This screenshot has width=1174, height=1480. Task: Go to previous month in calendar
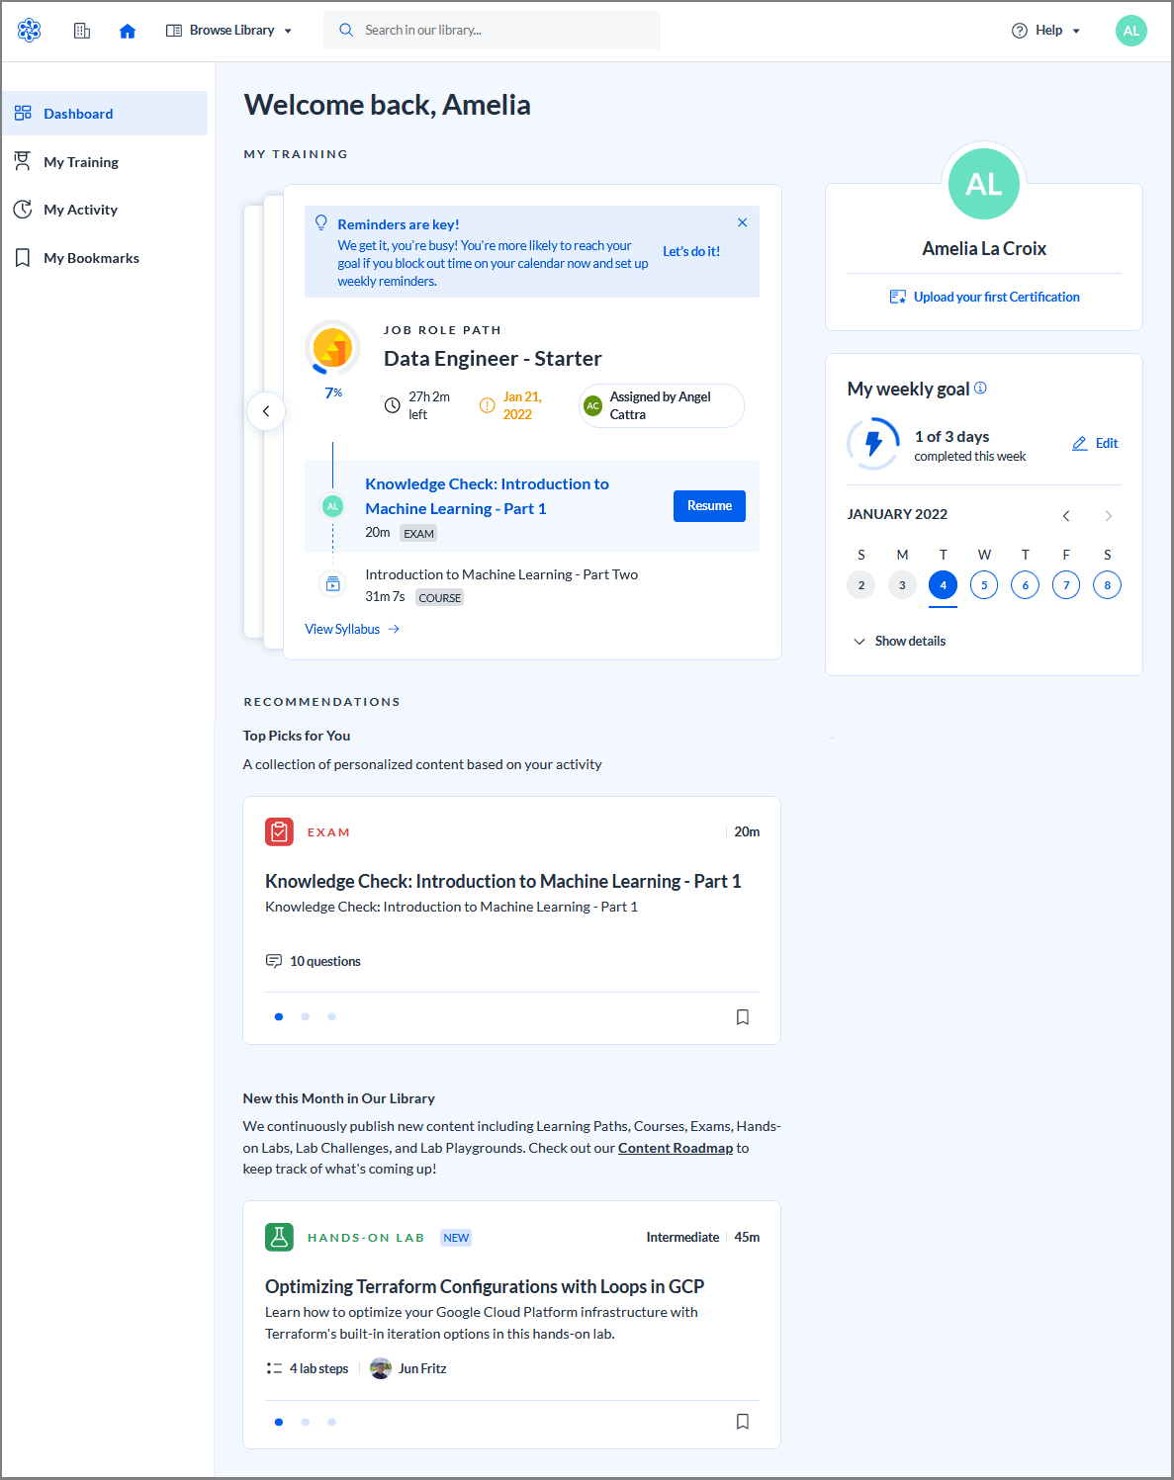tap(1066, 515)
